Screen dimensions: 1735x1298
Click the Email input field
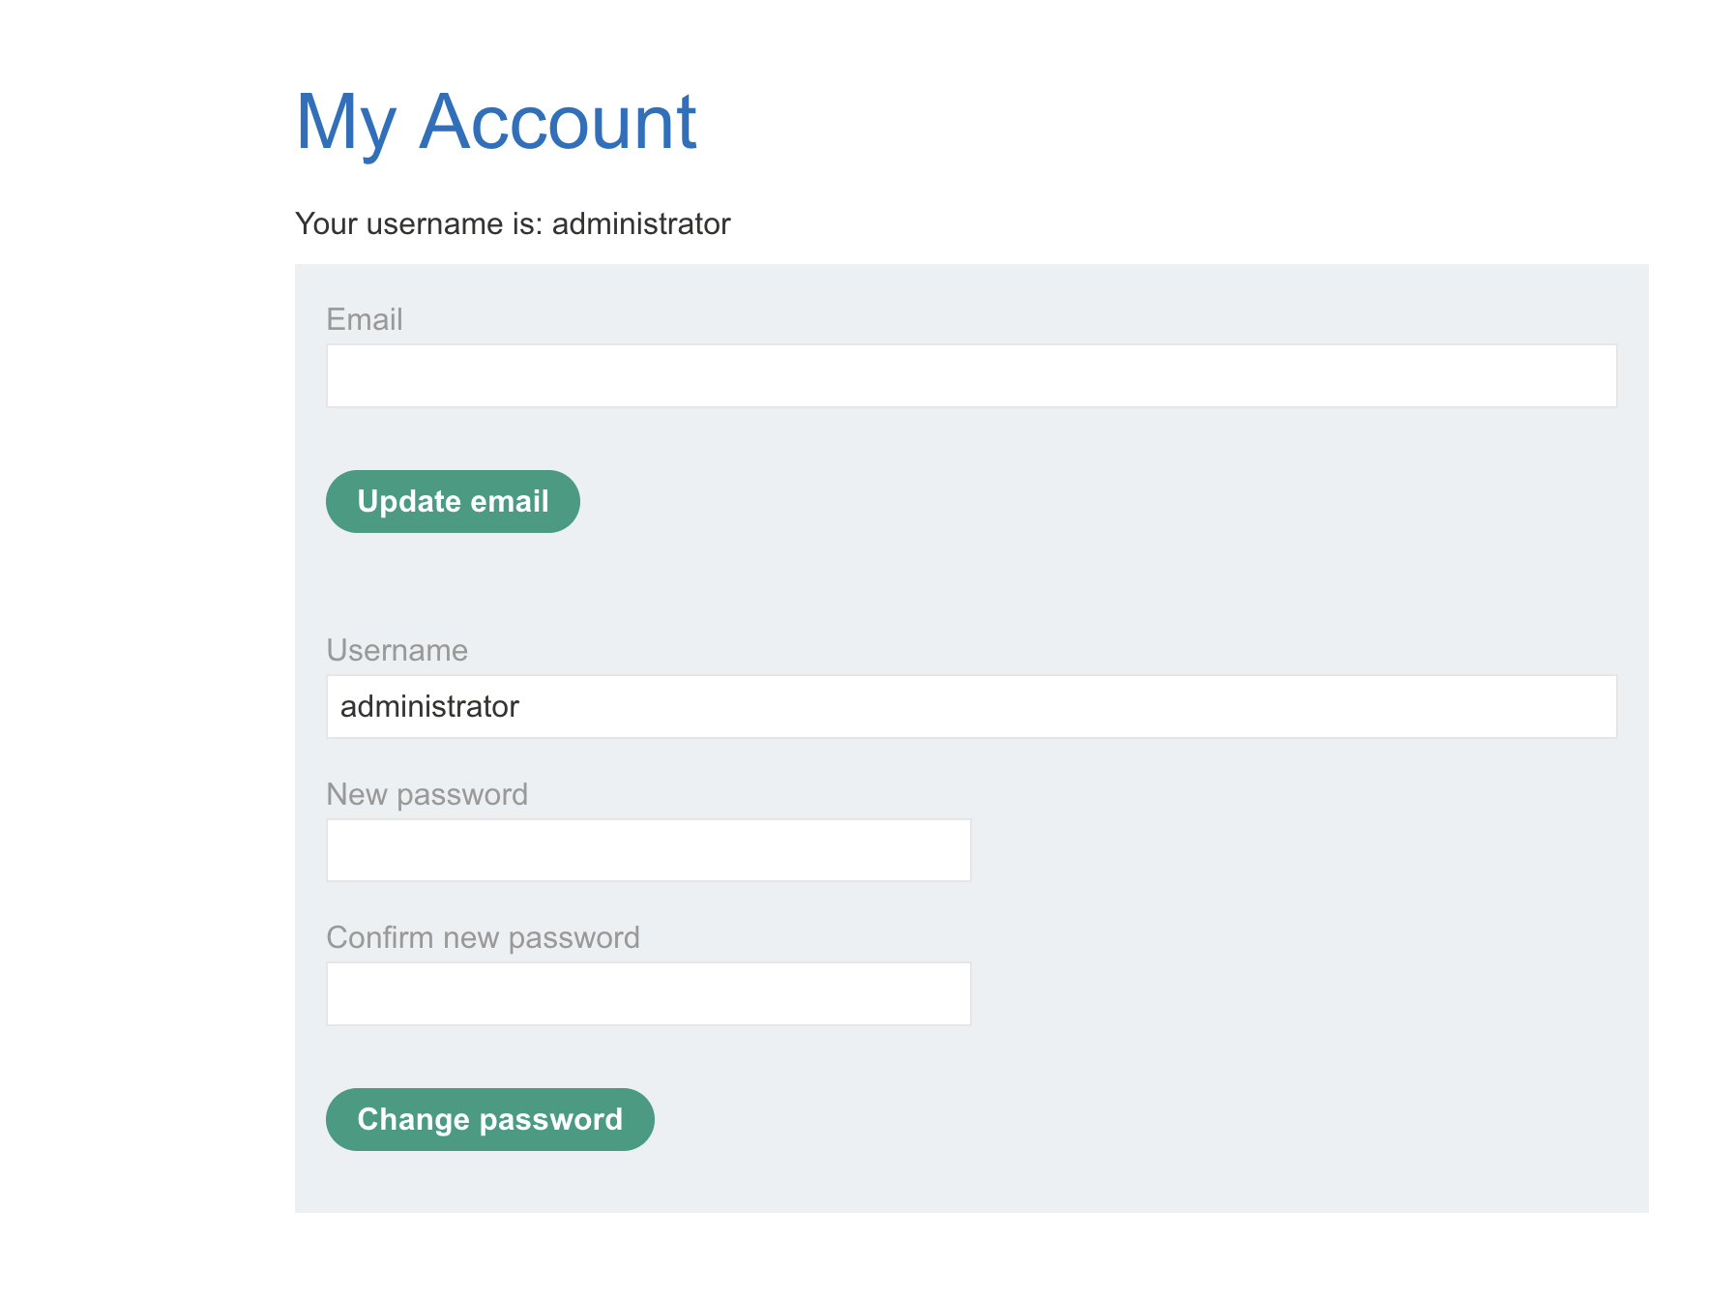coord(971,376)
